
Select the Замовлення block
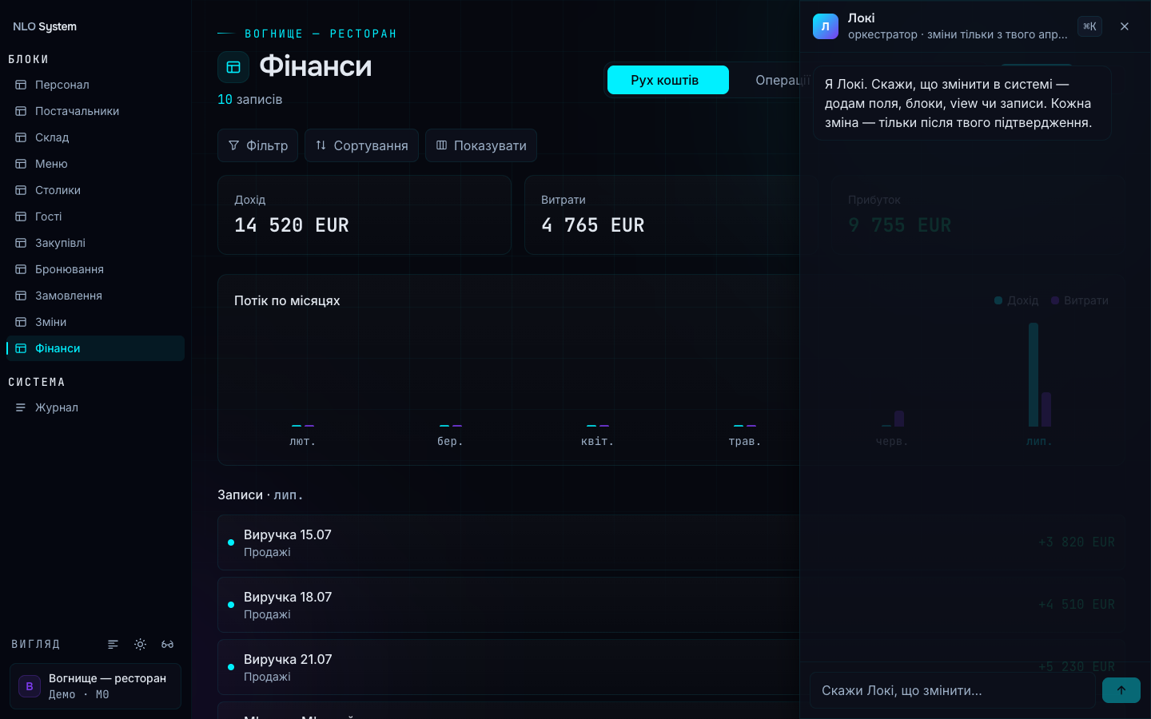pos(95,296)
